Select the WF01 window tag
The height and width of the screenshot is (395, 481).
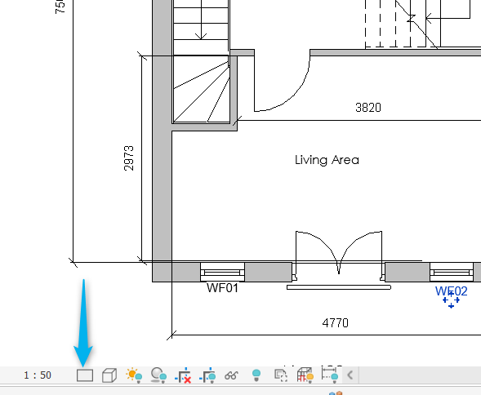(222, 288)
